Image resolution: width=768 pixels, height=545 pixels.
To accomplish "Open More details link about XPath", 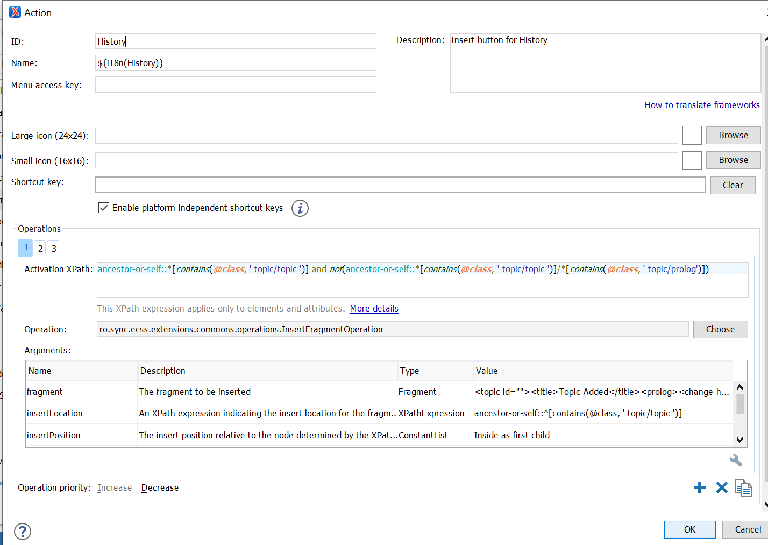I will point(374,308).
